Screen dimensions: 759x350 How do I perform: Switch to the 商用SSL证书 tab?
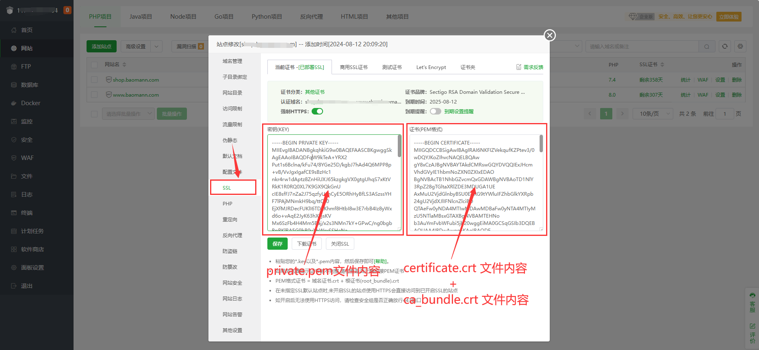[x=353, y=67]
